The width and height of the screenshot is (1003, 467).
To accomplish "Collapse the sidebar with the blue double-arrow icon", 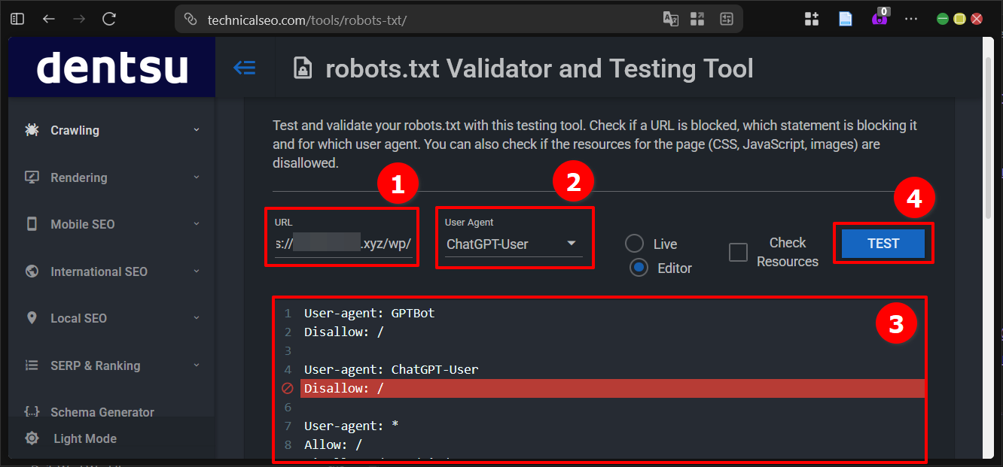I will [244, 68].
